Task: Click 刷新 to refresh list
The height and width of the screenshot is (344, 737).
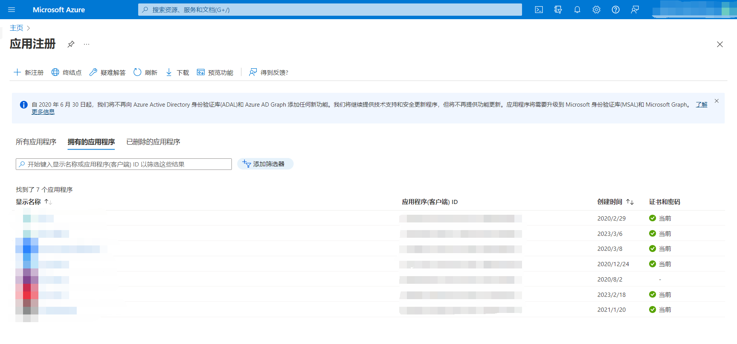Action: pos(145,72)
